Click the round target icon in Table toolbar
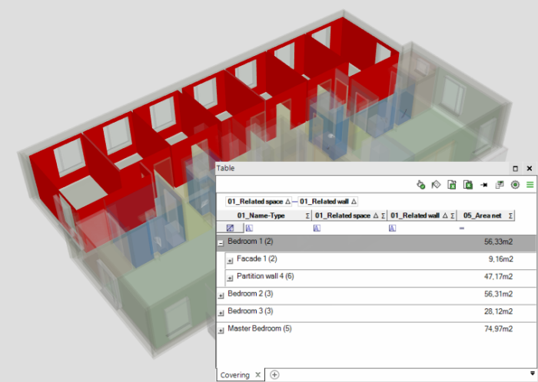 pyautogui.click(x=515, y=185)
